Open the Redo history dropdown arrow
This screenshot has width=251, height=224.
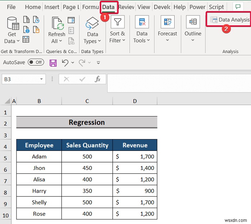[90, 63]
